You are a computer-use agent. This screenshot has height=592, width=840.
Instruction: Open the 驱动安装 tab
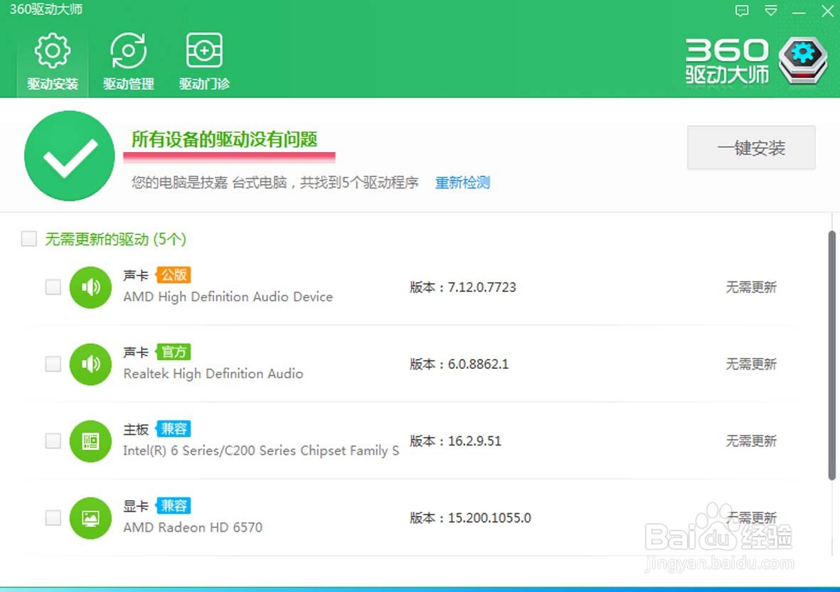(x=53, y=62)
